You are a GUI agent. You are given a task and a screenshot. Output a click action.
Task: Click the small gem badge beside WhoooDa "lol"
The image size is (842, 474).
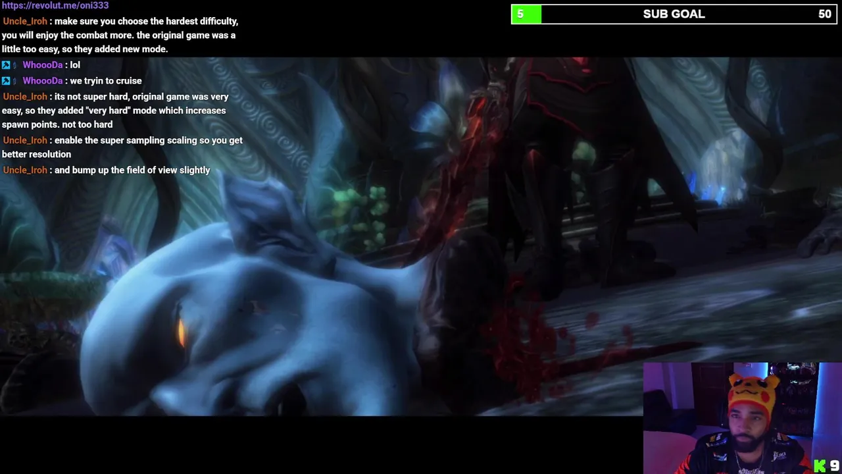coord(15,65)
